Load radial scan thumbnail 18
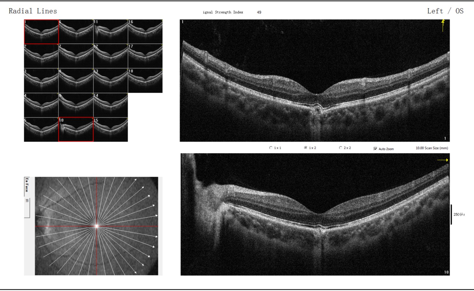The height and width of the screenshot is (291, 474). 145,81
